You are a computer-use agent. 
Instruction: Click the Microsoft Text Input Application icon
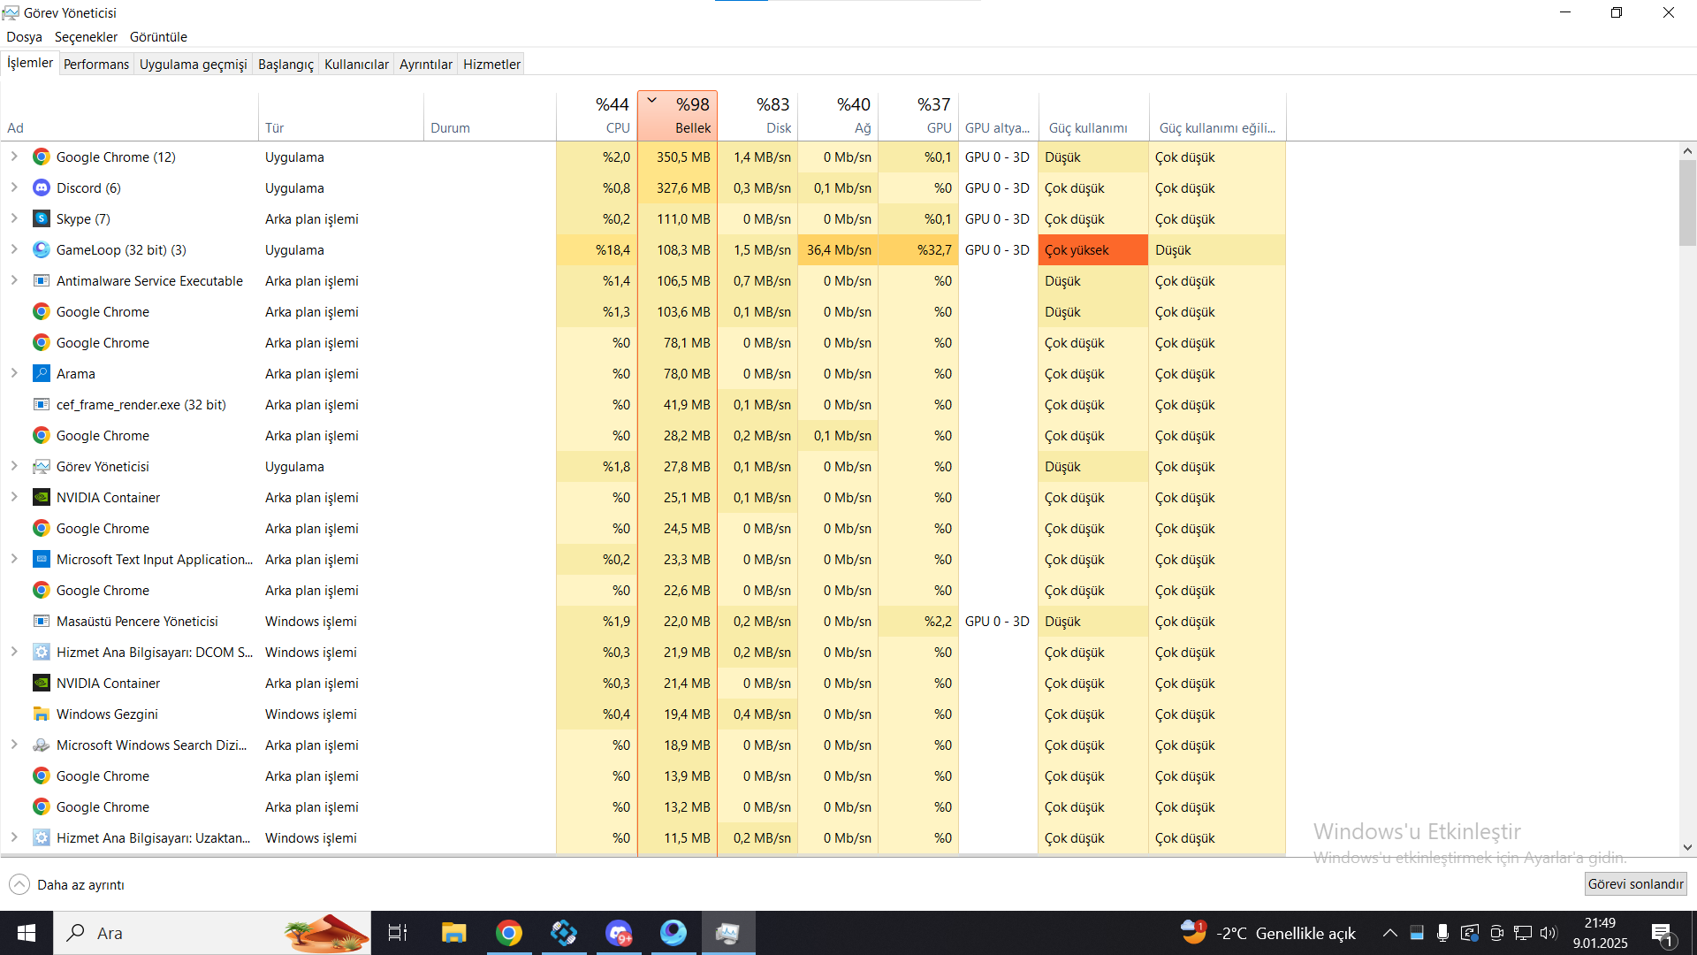point(42,559)
